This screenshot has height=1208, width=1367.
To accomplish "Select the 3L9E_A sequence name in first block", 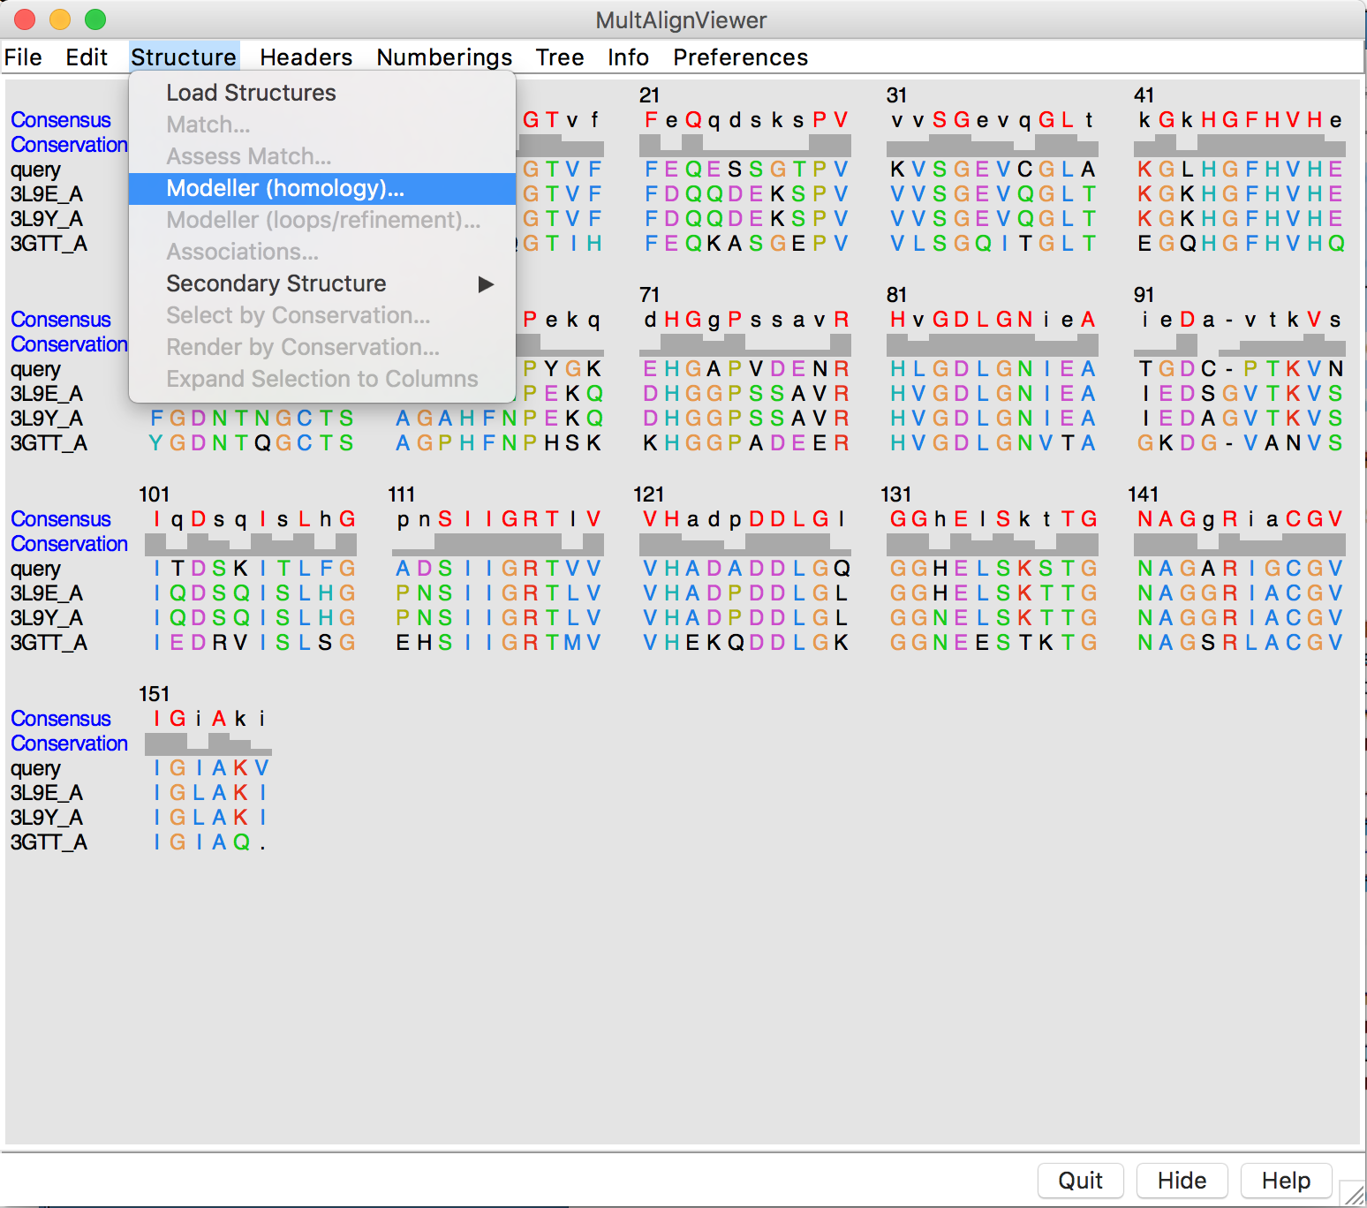I will tap(47, 194).
